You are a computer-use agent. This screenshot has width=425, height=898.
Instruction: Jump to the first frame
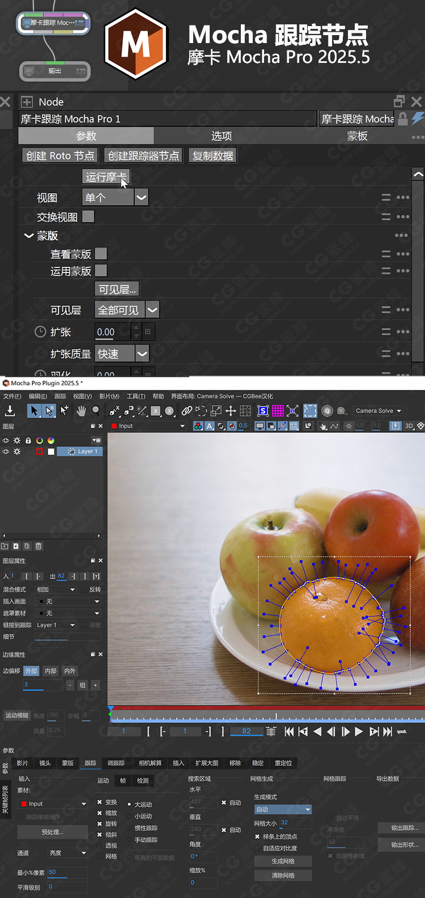(x=289, y=731)
